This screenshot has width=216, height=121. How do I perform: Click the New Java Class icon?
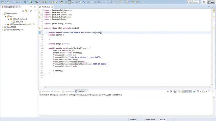[x=46, y=2]
